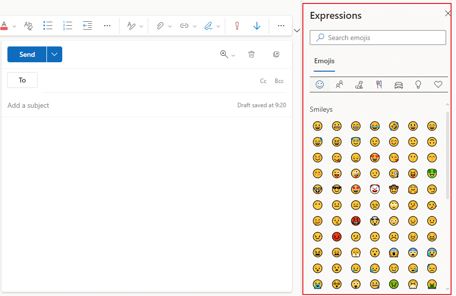The height and width of the screenshot is (296, 456).
Task: Expand the attach file dropdown
Action: (x=170, y=26)
